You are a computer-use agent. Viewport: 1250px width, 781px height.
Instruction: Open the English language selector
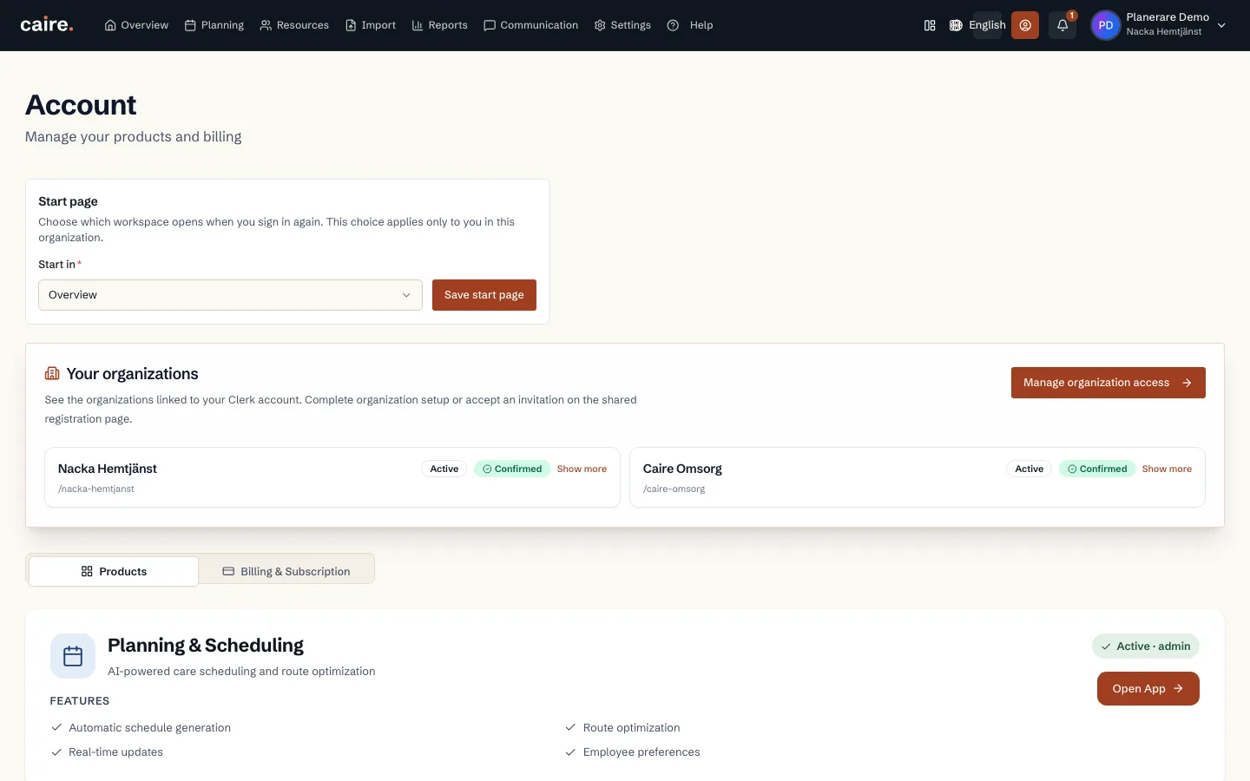(x=977, y=25)
